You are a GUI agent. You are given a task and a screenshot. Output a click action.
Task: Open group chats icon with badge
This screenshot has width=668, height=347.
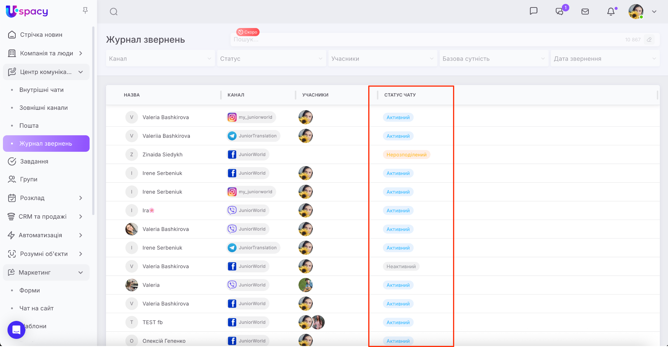coord(560,12)
